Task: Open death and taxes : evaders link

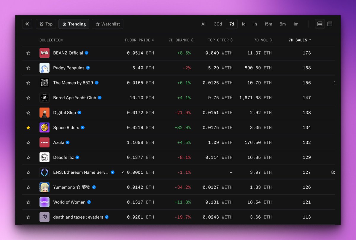Action: 78,217
